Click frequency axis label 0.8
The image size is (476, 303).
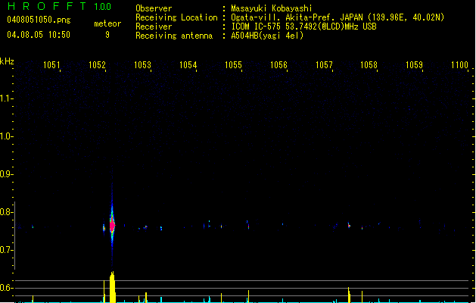6,212
